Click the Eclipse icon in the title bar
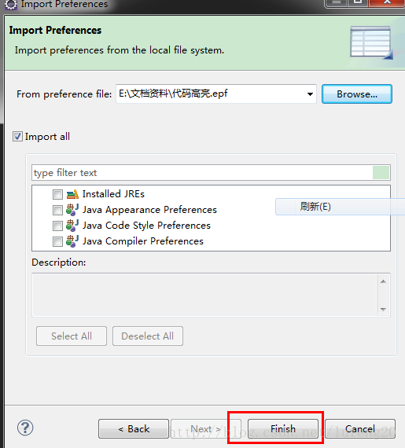 pos(11,4)
